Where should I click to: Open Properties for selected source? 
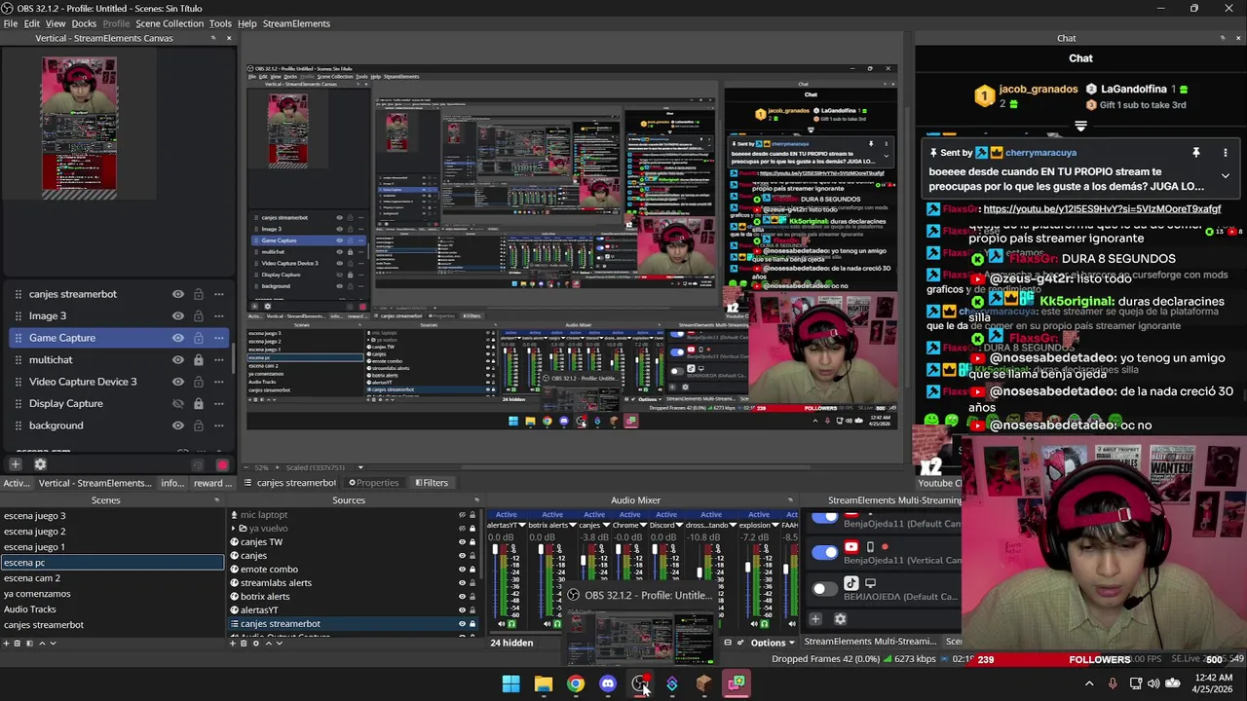pos(374,483)
